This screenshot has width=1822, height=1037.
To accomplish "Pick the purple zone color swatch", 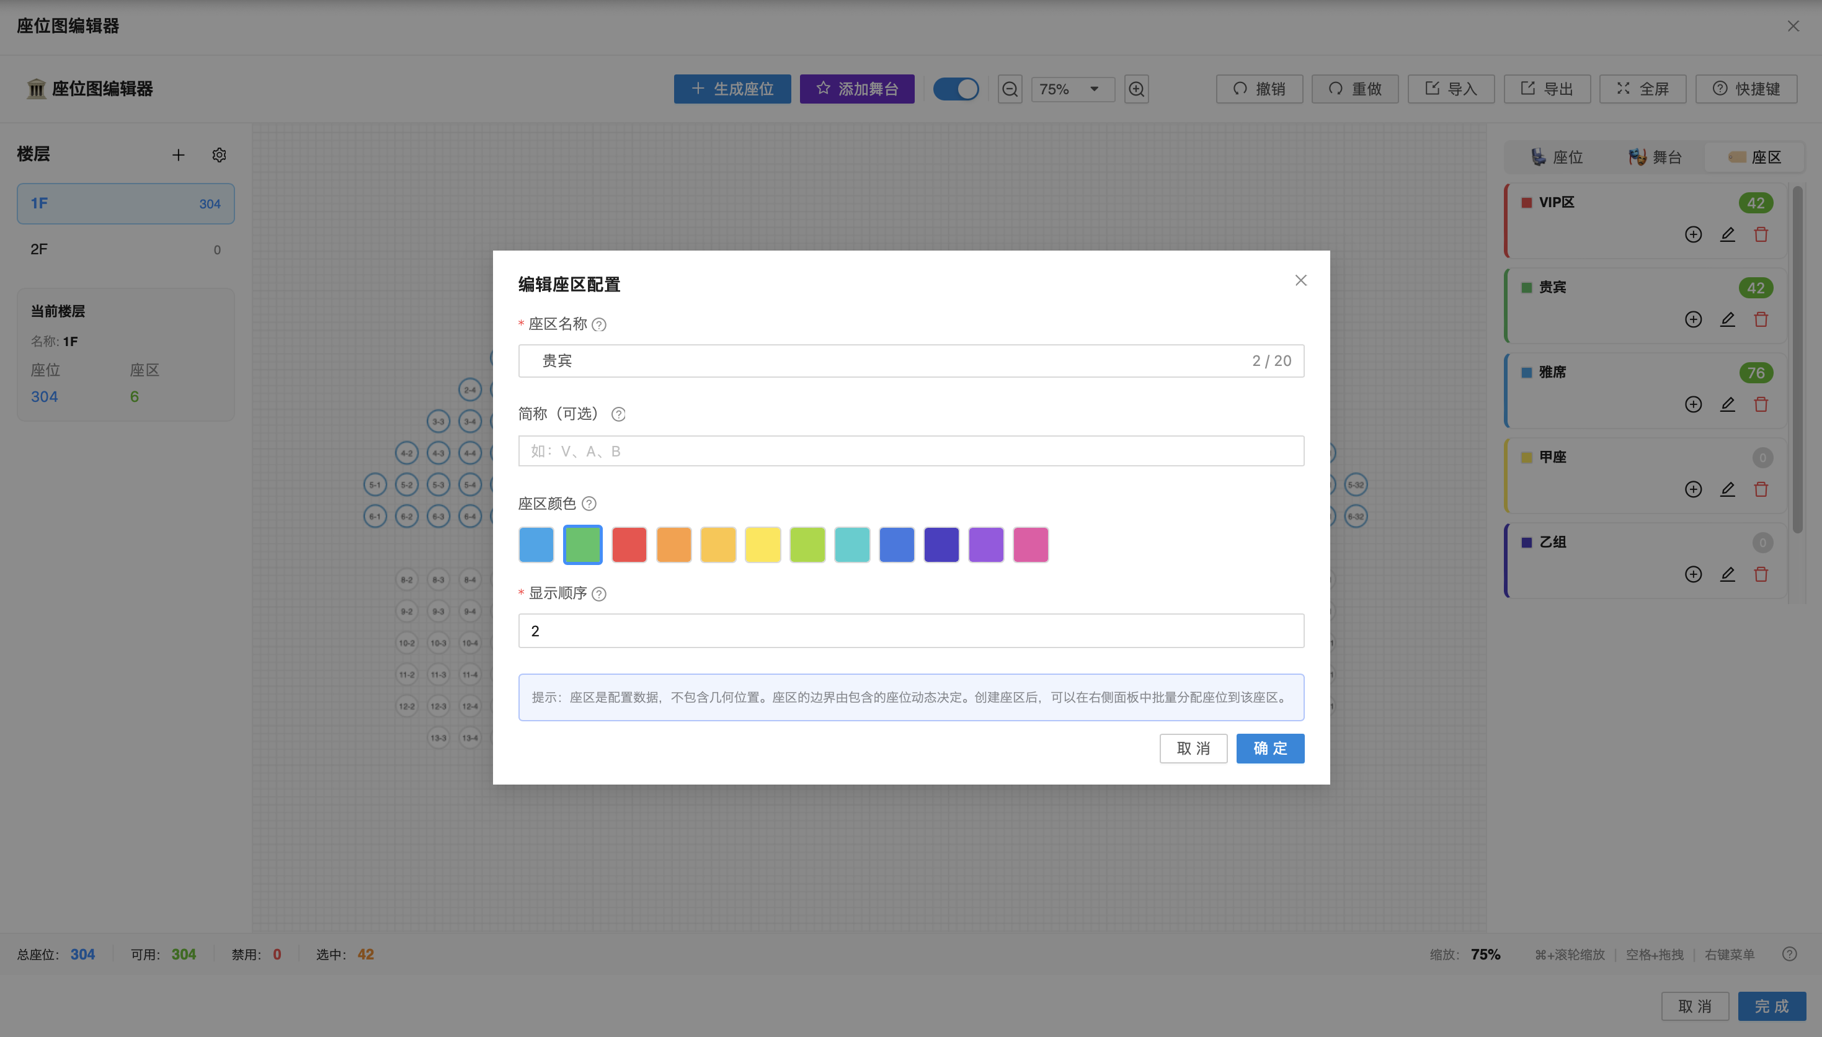I will coord(986,545).
